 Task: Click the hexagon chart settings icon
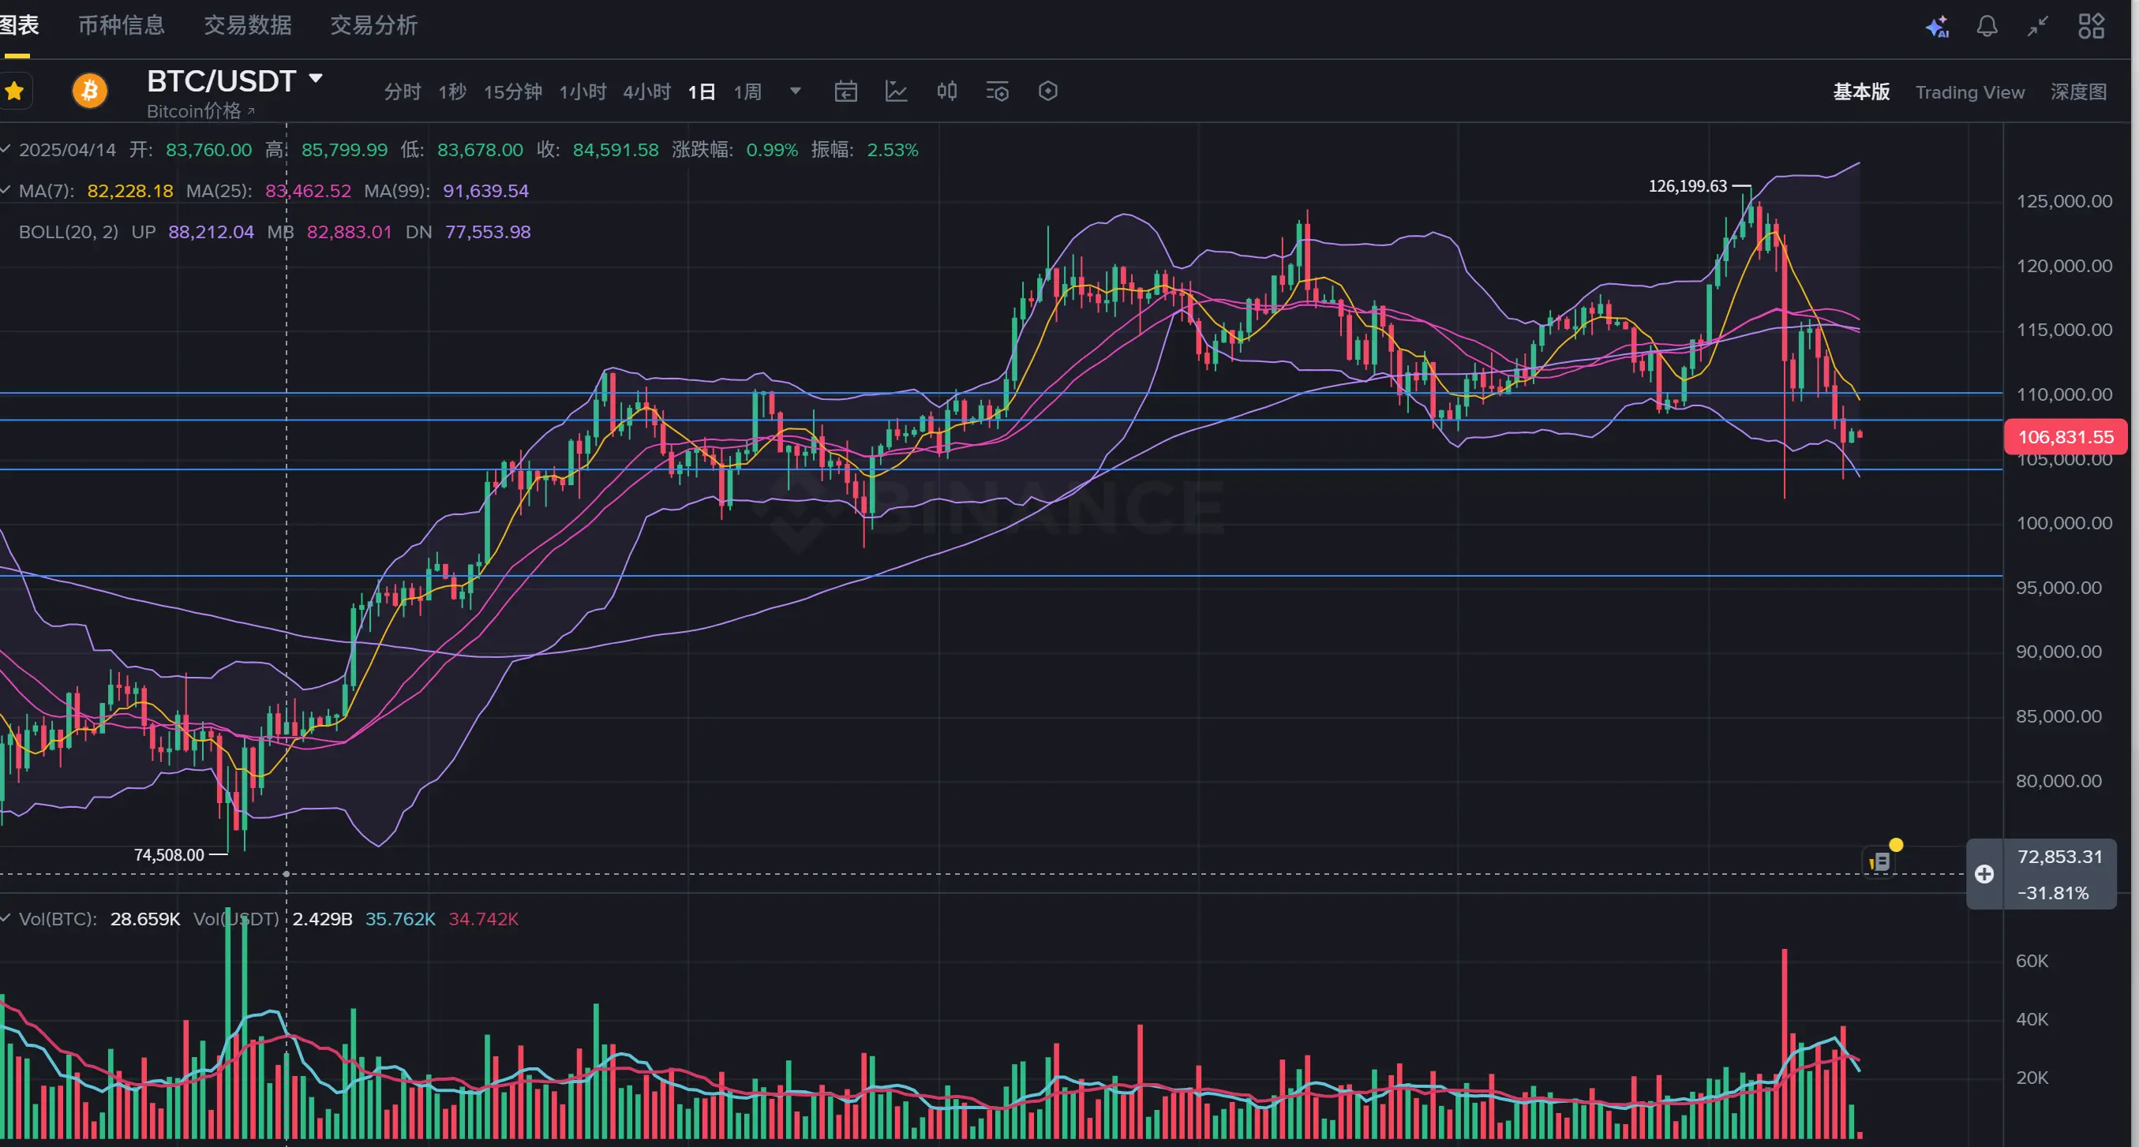1048,92
